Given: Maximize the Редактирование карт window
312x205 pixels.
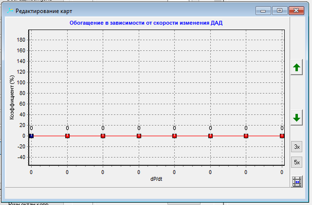Looking at the screenshot, I should click(x=279, y=11).
